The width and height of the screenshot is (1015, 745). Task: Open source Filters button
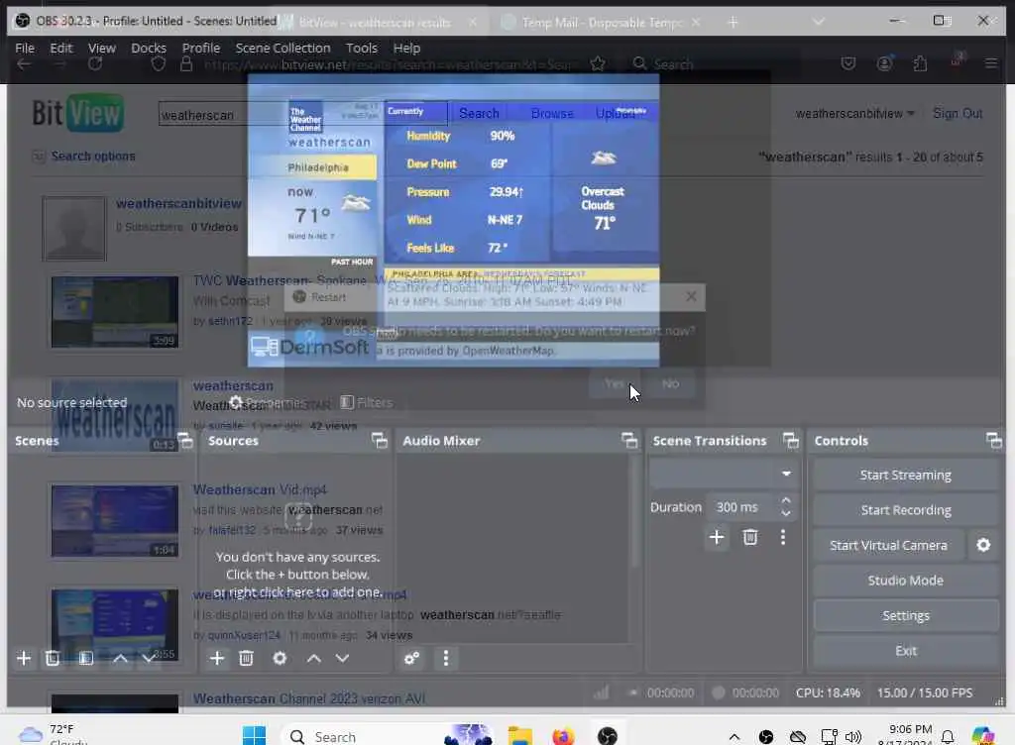367,403
